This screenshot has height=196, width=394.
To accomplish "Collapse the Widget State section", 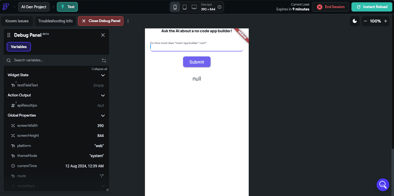I will [103, 75].
